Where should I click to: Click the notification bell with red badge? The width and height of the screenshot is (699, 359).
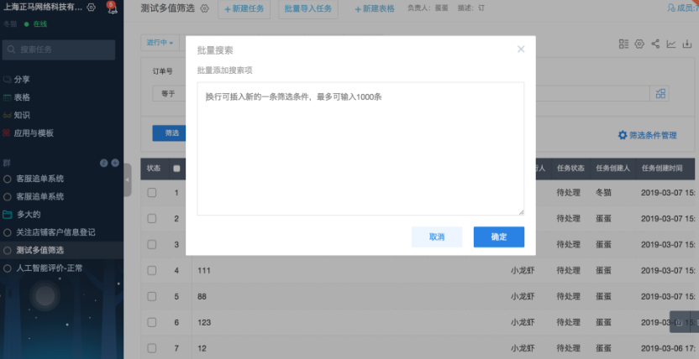[x=112, y=8]
